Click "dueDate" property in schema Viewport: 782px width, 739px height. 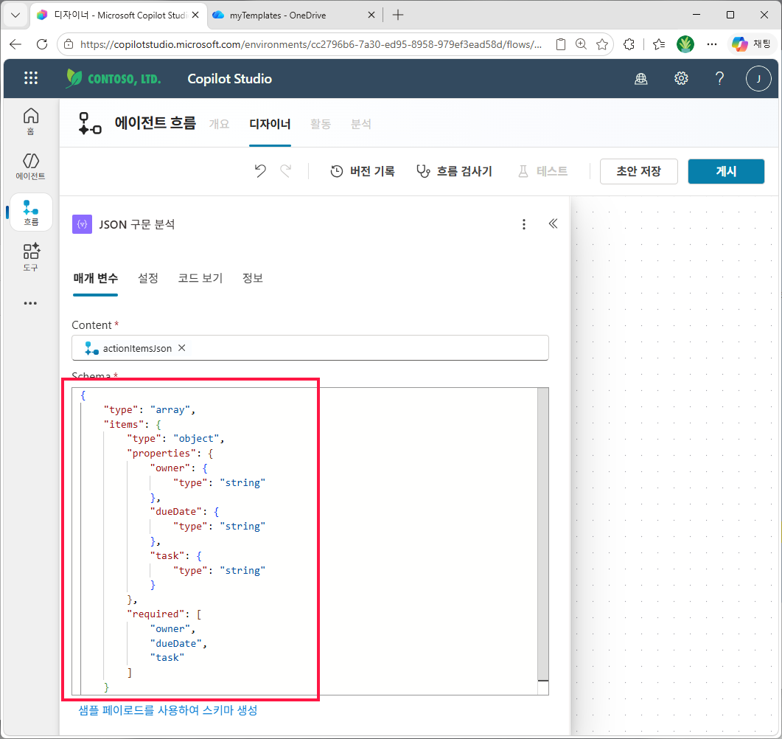(x=176, y=511)
